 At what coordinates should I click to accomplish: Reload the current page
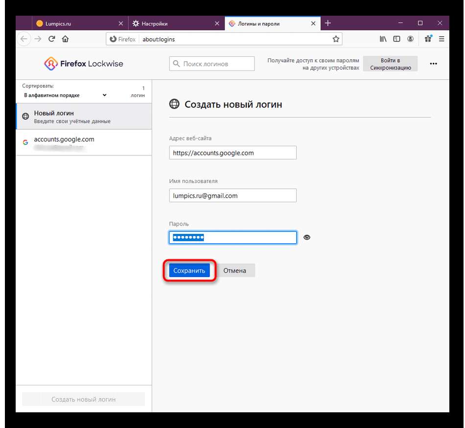[x=51, y=39]
